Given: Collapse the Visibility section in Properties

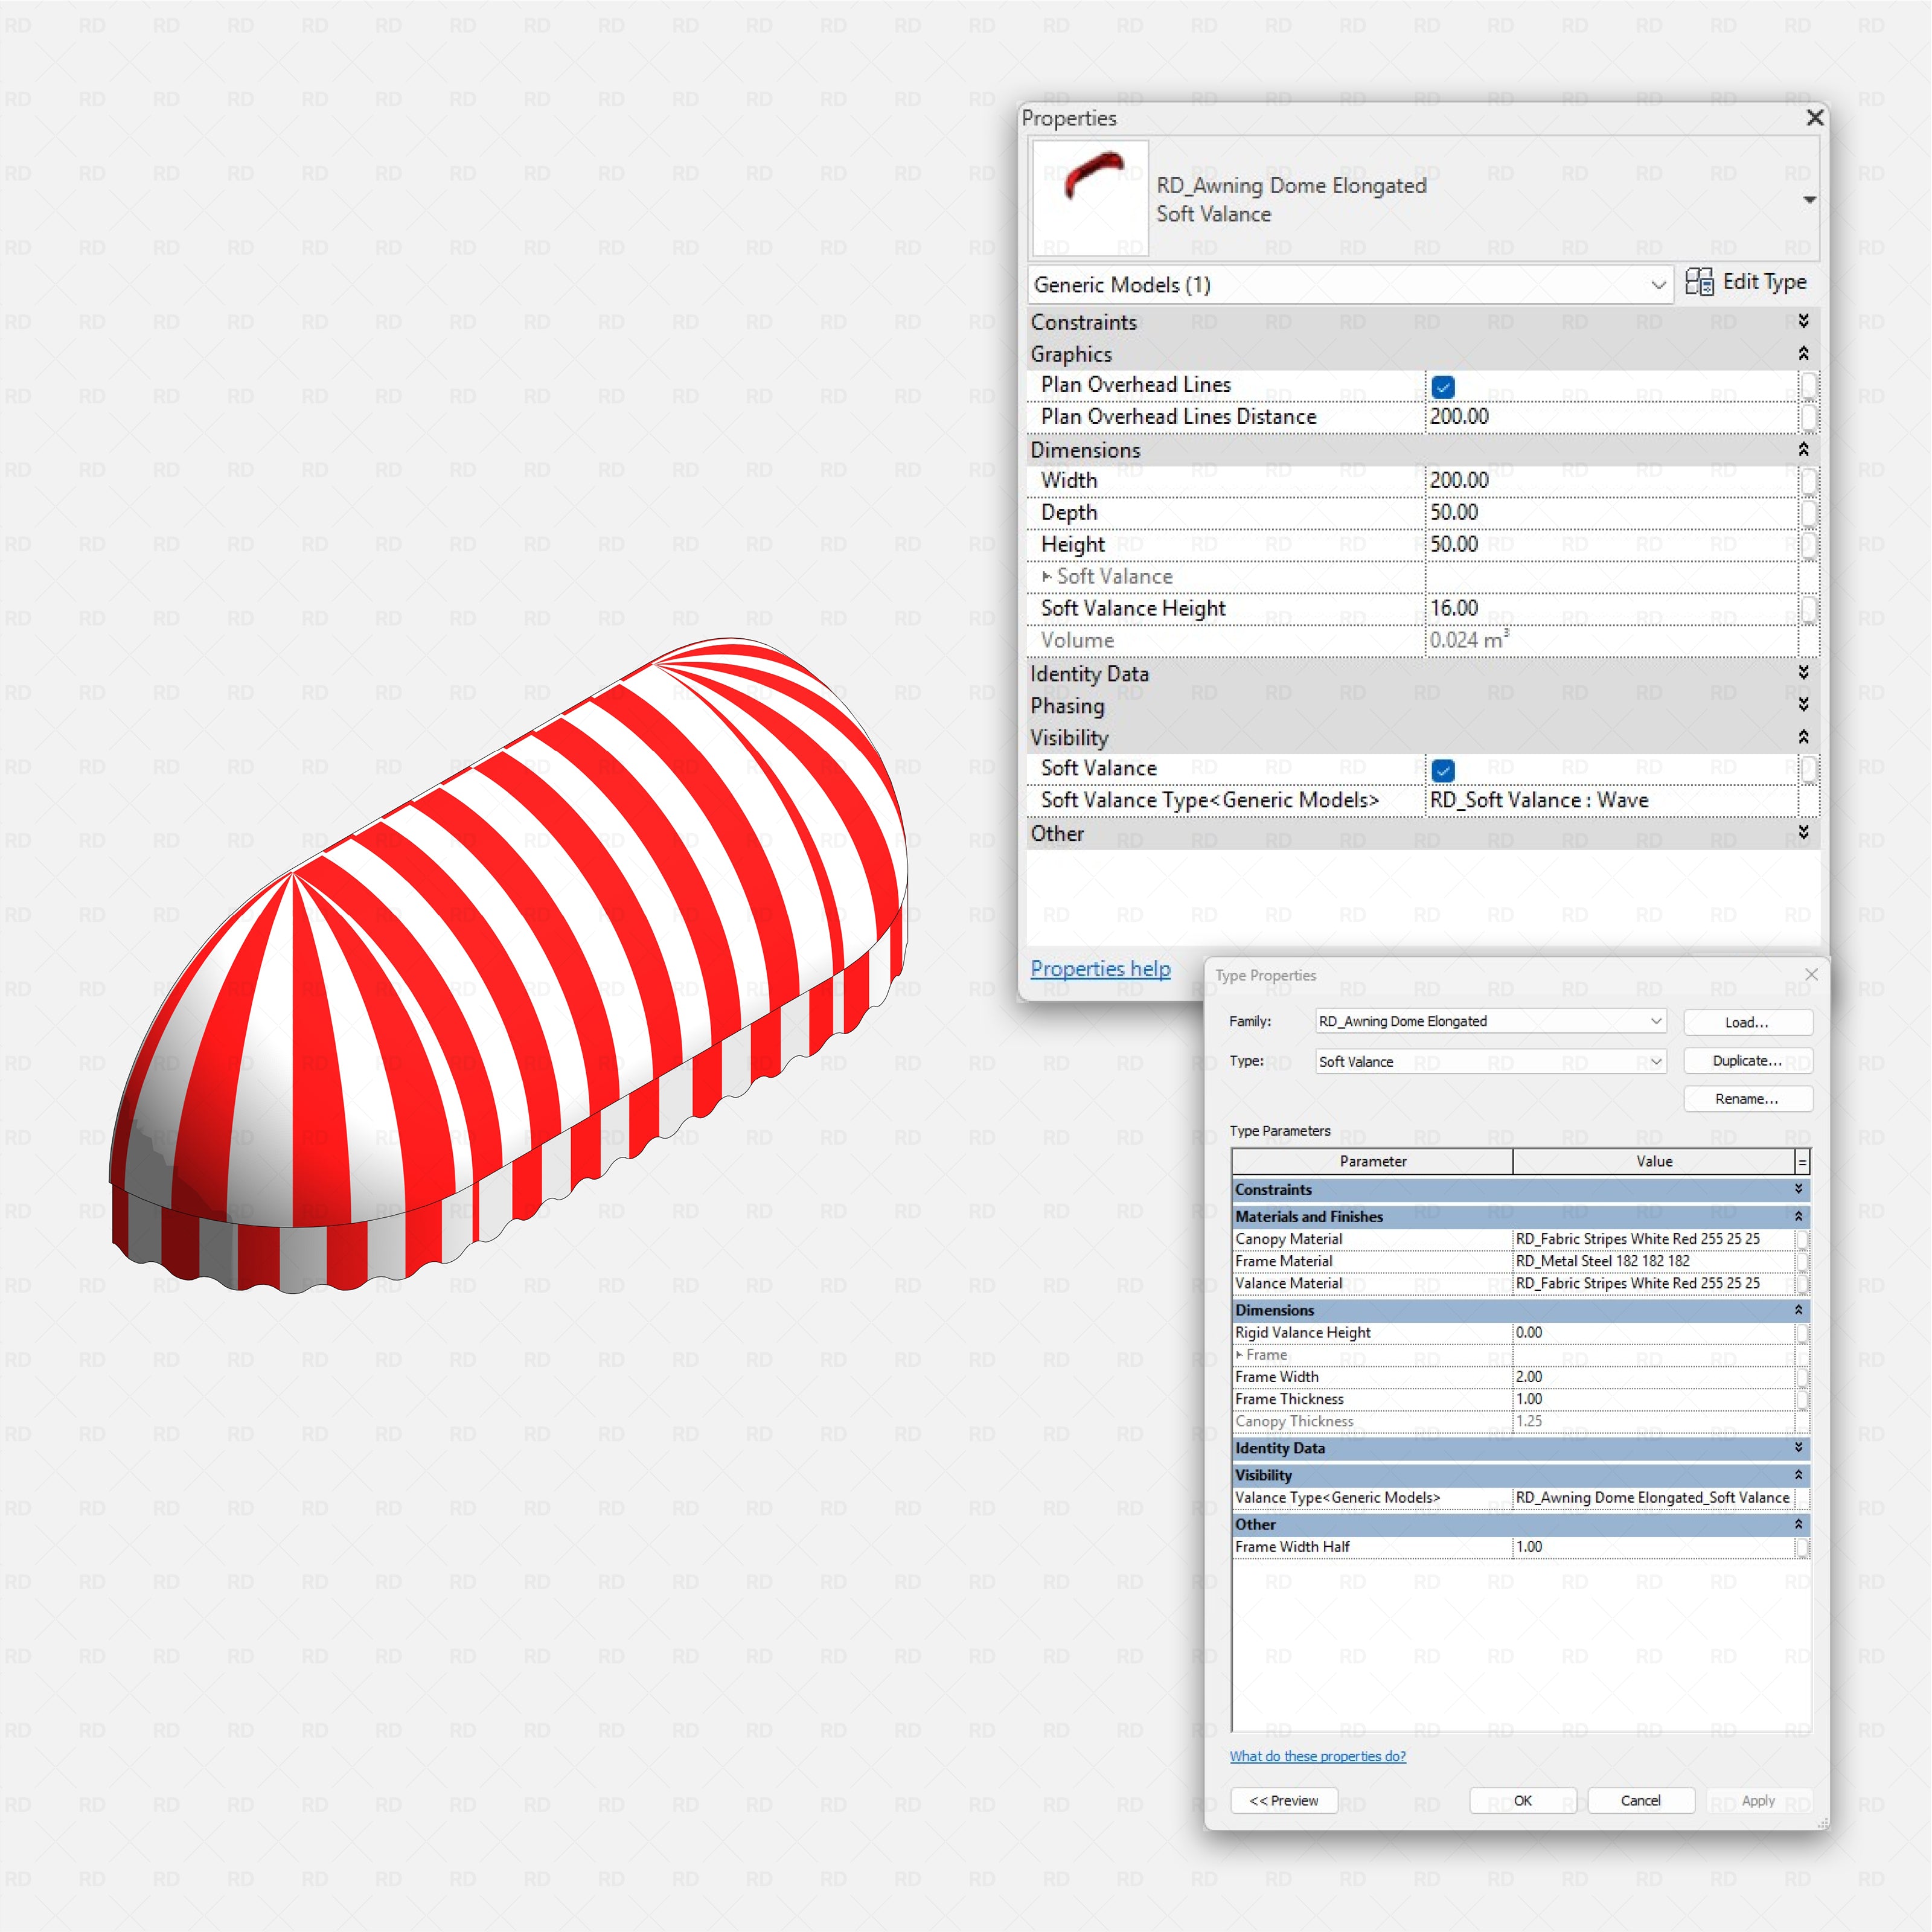Looking at the screenshot, I should coord(1803,737).
